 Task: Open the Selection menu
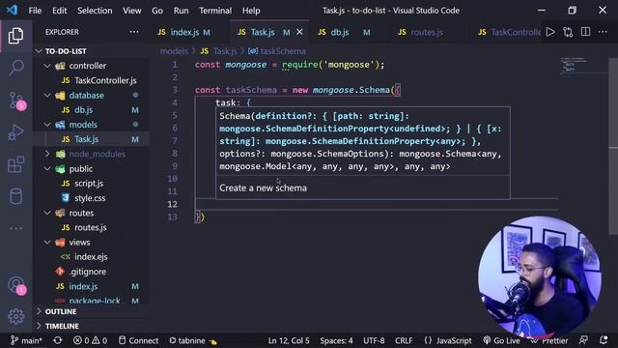click(95, 11)
